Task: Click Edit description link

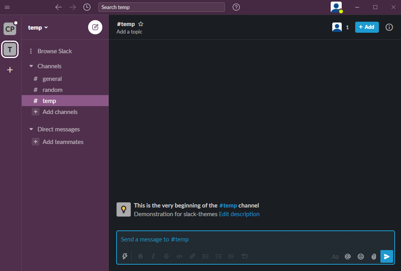Action: [x=239, y=214]
